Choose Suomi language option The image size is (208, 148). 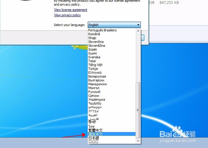[112, 53]
